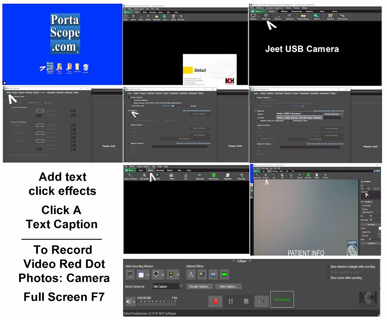
Task: Open the 640 x 480 webcam format dropdown
Action: click(310, 118)
